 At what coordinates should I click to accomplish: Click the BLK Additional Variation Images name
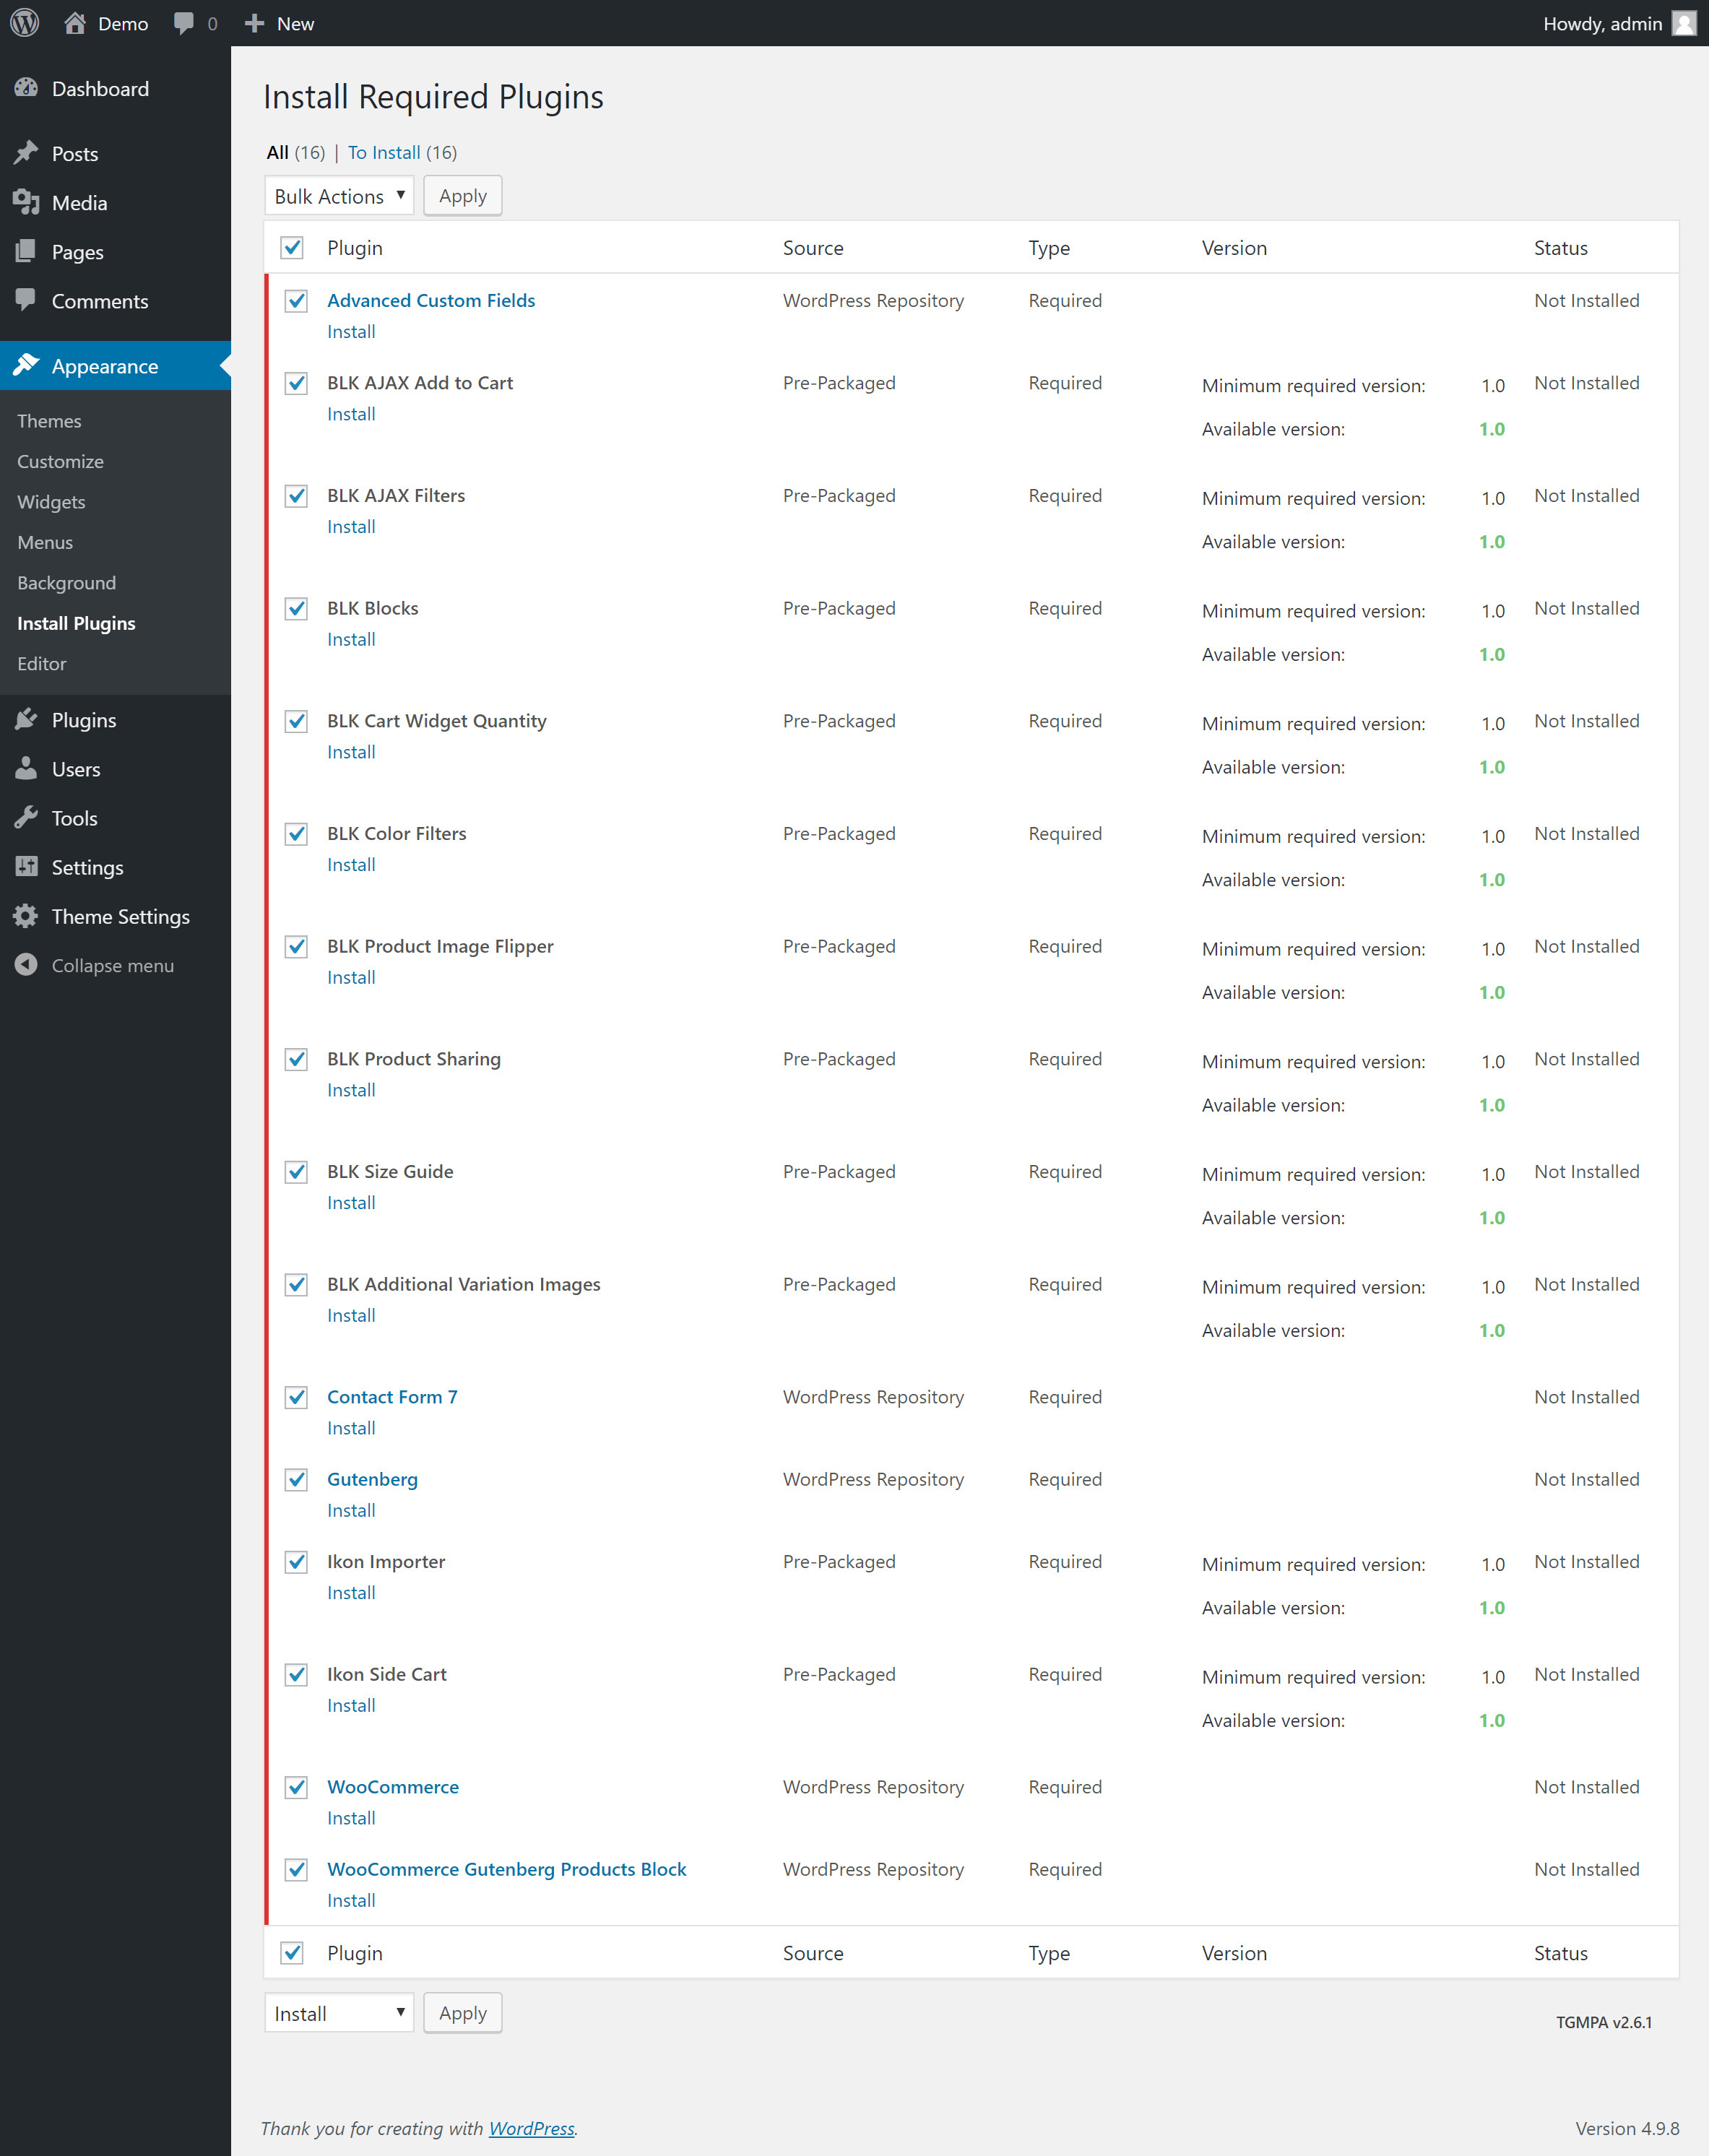pyautogui.click(x=464, y=1284)
